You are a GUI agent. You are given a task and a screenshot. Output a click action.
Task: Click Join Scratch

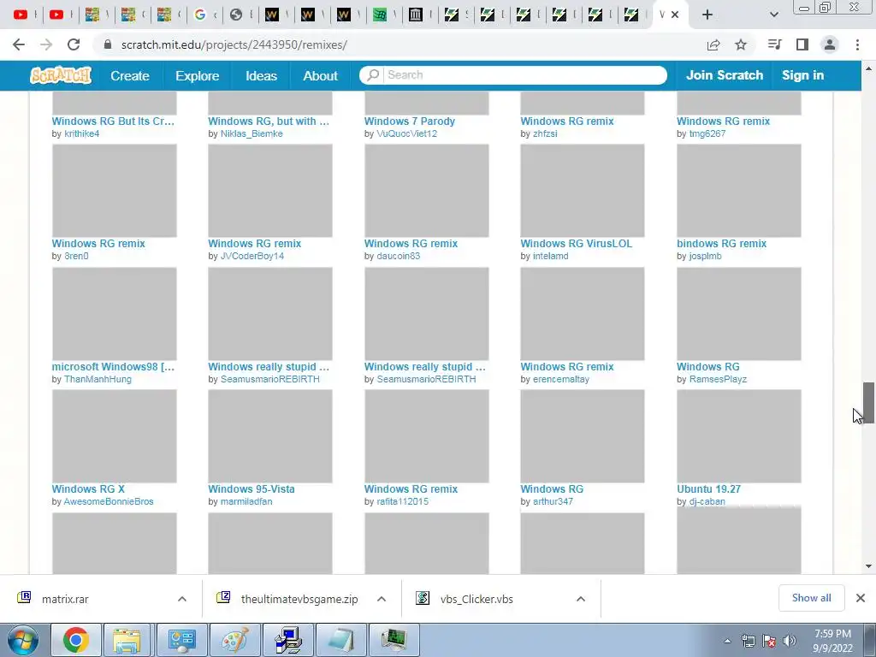725,75
